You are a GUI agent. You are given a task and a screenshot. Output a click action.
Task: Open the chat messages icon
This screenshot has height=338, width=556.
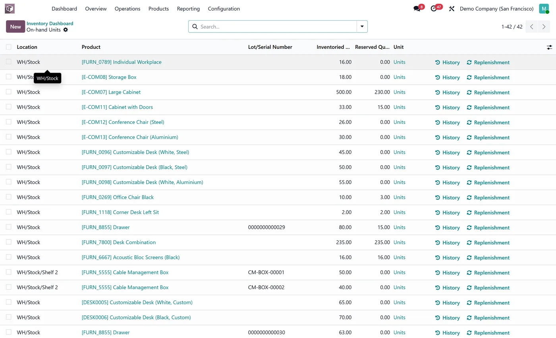[417, 8]
